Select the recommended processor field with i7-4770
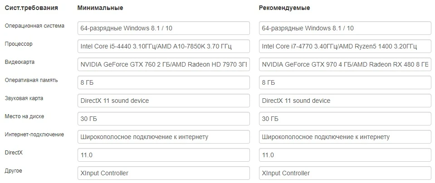 [345, 46]
